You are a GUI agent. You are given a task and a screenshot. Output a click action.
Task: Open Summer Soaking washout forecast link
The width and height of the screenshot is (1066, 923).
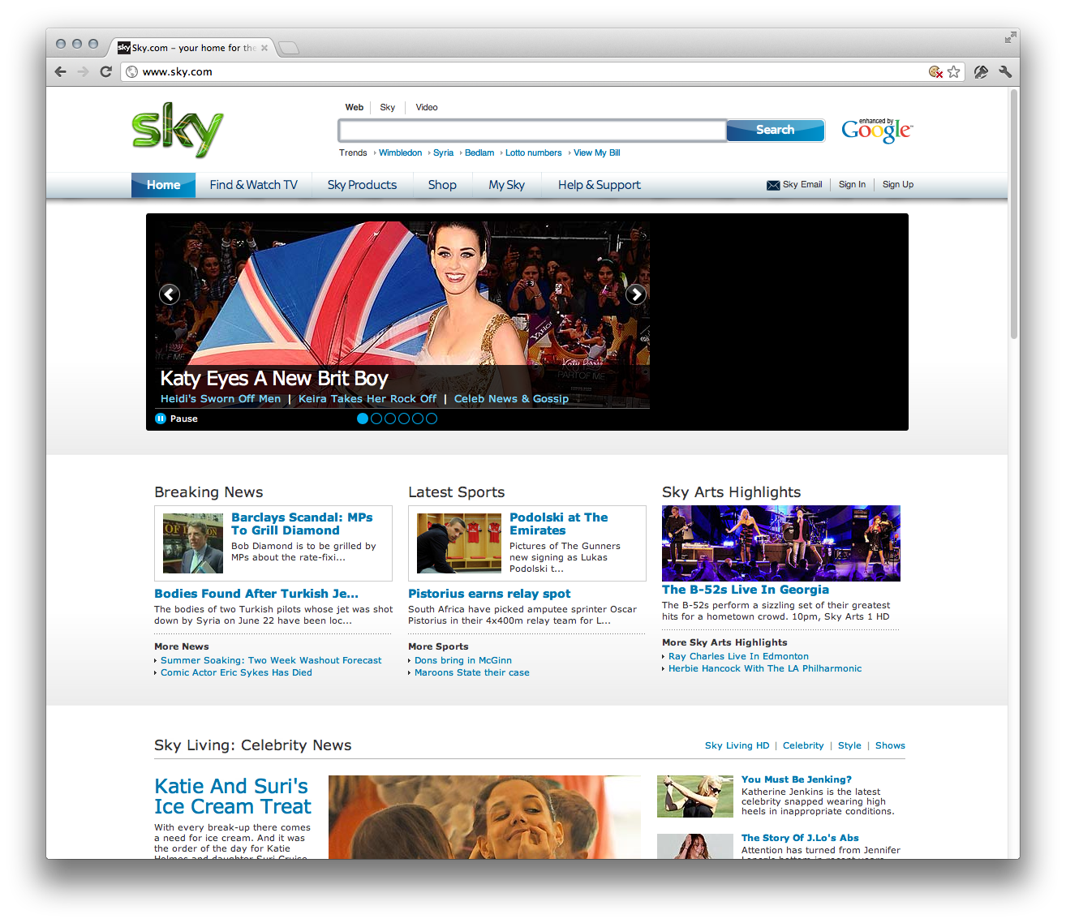point(271,660)
